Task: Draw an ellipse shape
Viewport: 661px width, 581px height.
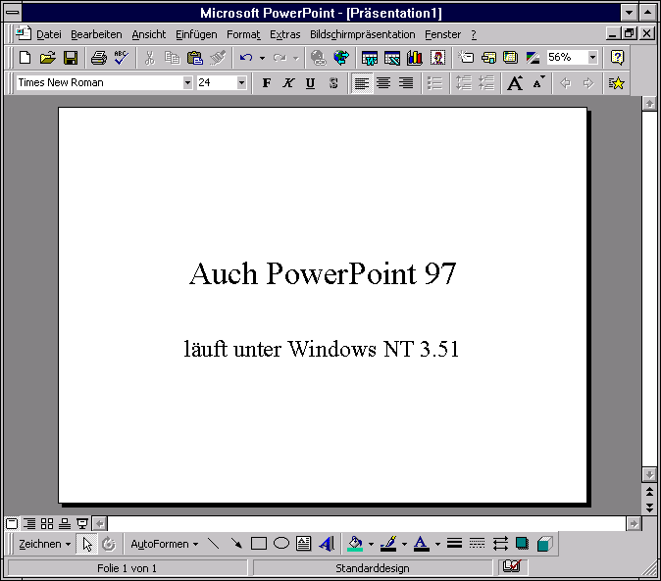Action: click(x=281, y=544)
